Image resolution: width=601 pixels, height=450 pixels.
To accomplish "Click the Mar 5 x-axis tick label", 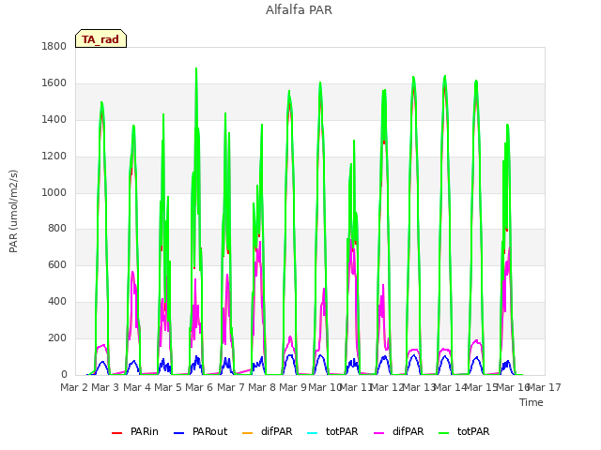I will pos(168,387).
